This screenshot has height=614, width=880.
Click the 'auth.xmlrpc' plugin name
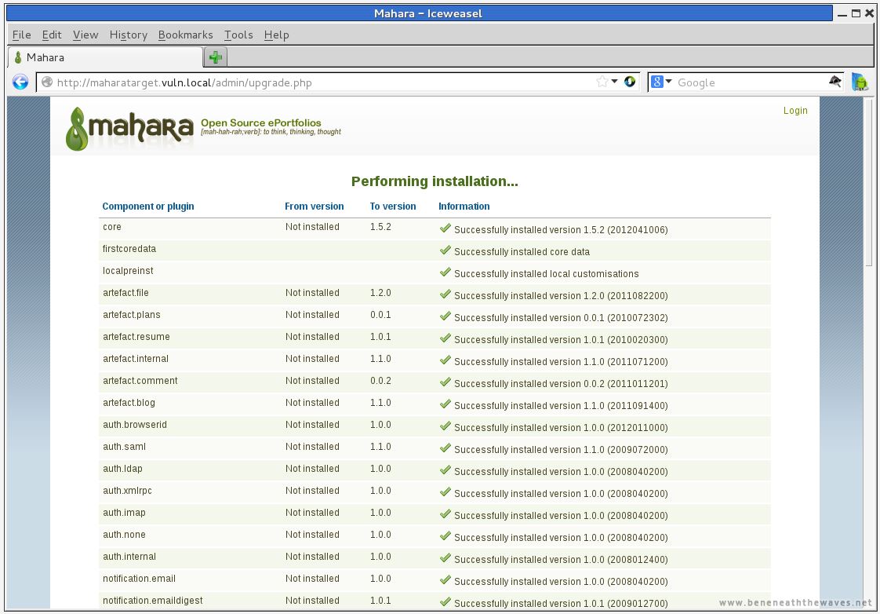coord(127,491)
